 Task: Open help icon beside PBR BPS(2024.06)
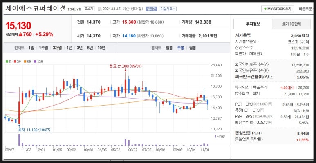pos(271,117)
